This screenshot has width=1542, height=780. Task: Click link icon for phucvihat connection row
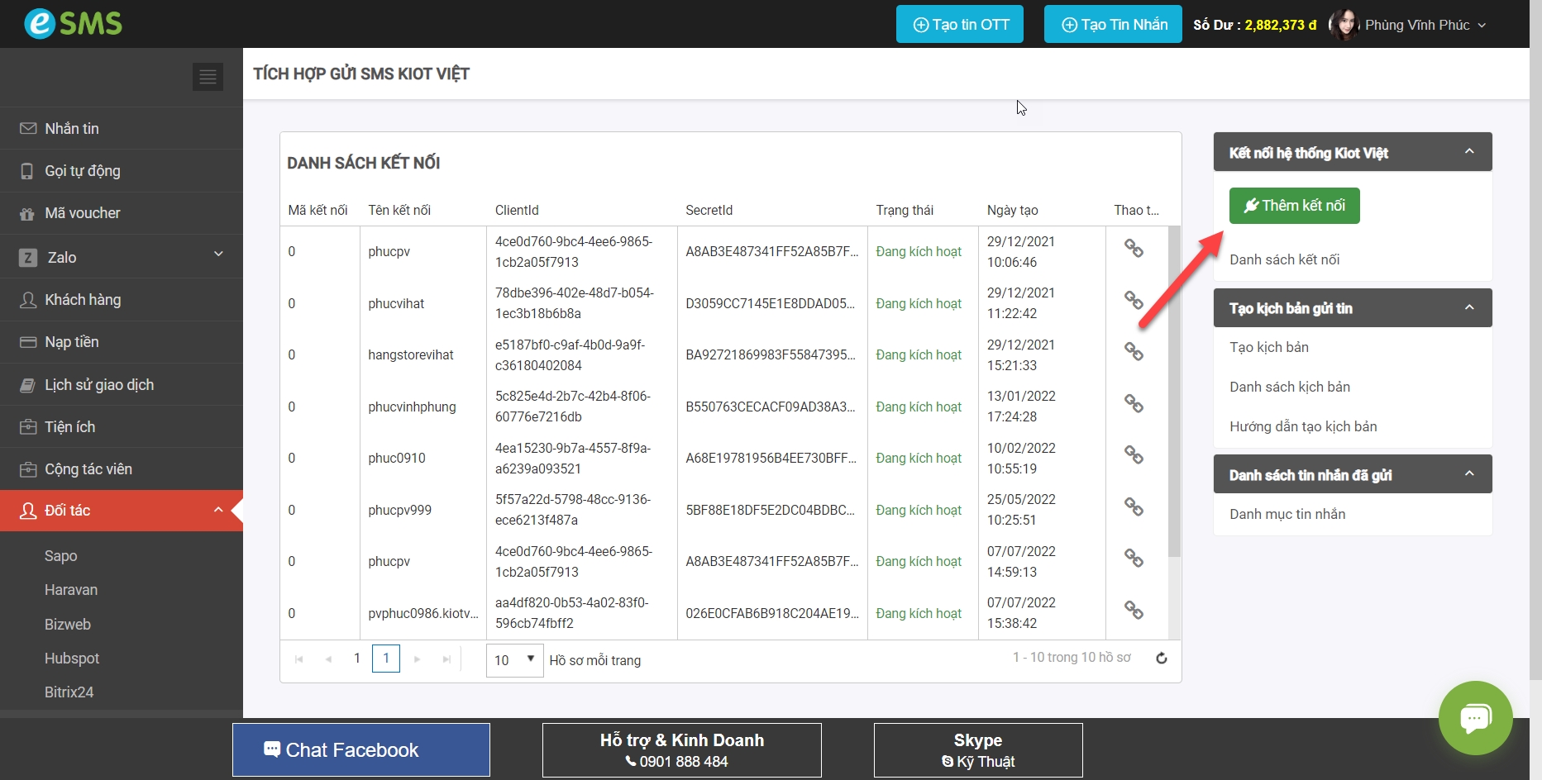[1134, 300]
